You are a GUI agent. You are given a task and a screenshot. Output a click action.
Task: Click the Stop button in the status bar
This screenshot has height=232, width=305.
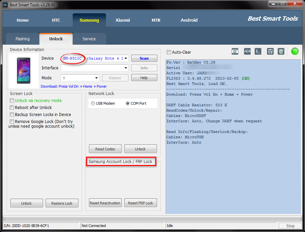[x=290, y=226]
